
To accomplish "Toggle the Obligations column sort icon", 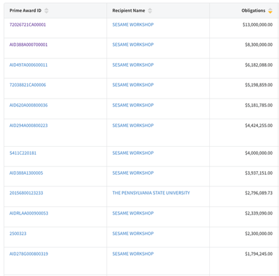I will (270, 11).
